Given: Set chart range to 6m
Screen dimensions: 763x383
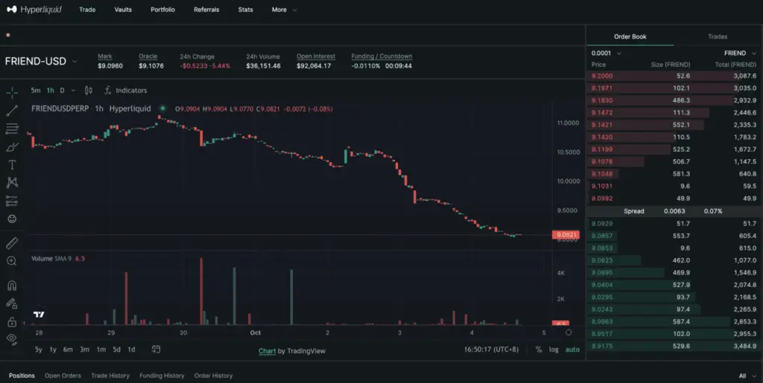Looking at the screenshot, I should point(68,350).
